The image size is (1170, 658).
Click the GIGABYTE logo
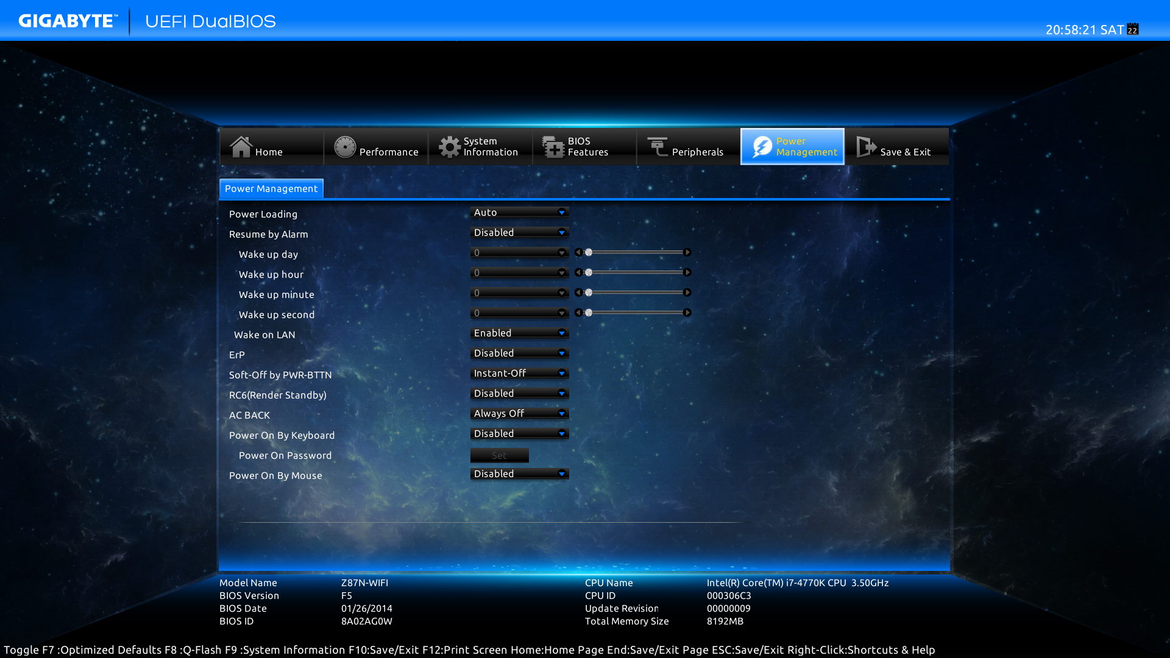click(68, 21)
